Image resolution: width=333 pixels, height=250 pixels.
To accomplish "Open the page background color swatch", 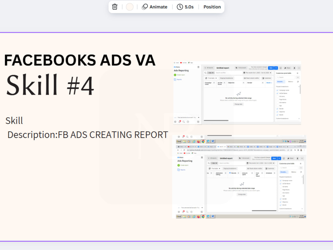I will [x=130, y=7].
